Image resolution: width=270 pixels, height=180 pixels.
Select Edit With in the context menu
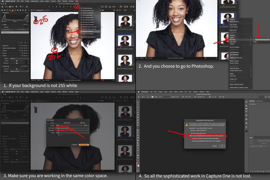tap(232, 39)
